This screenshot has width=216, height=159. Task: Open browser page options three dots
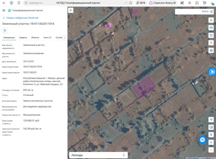click(x=126, y=3)
